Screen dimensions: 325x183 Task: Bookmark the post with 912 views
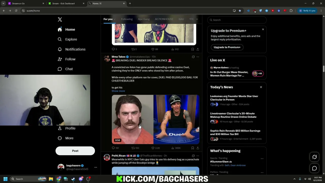[193, 49]
